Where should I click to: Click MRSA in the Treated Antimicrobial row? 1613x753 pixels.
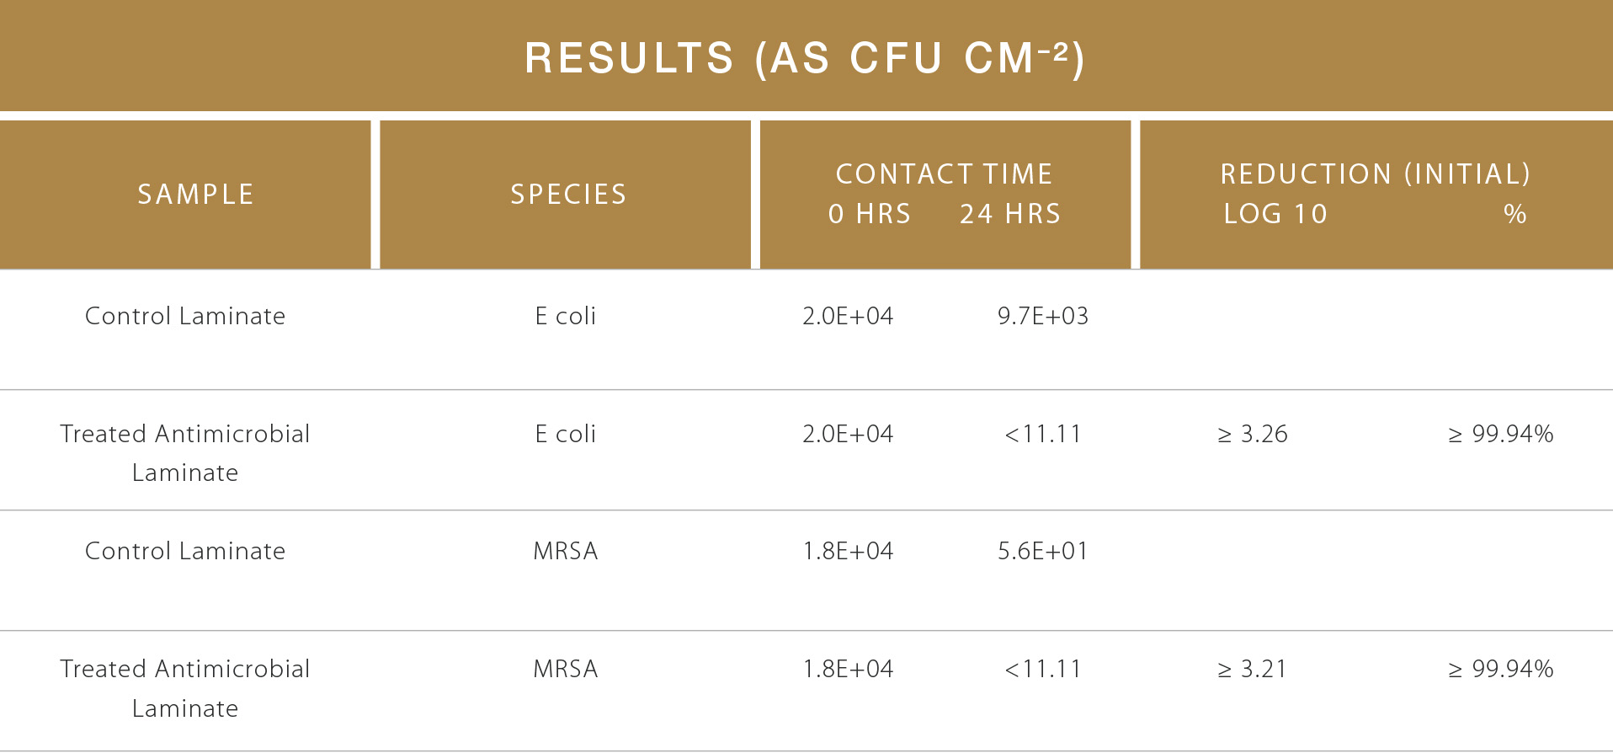[x=566, y=669]
